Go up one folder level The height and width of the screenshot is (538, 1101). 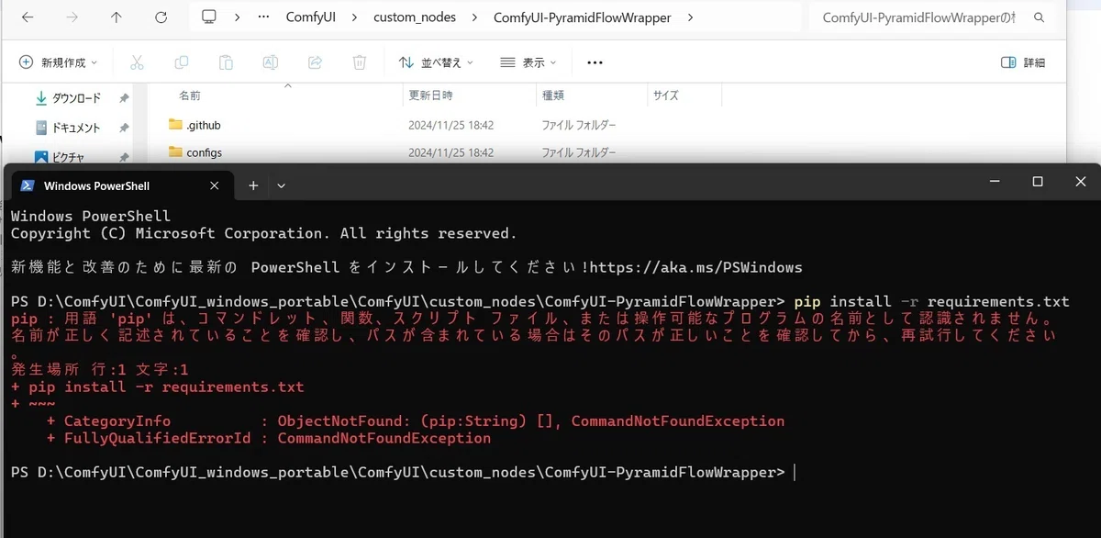[116, 17]
